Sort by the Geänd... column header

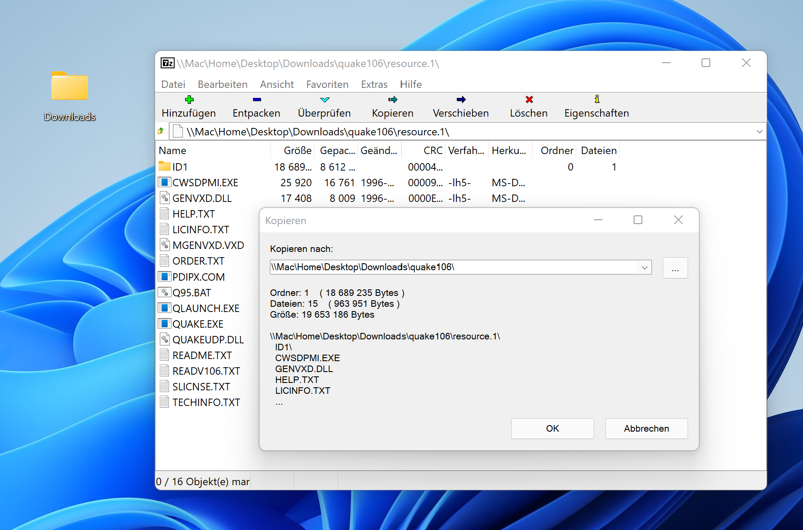coord(380,151)
